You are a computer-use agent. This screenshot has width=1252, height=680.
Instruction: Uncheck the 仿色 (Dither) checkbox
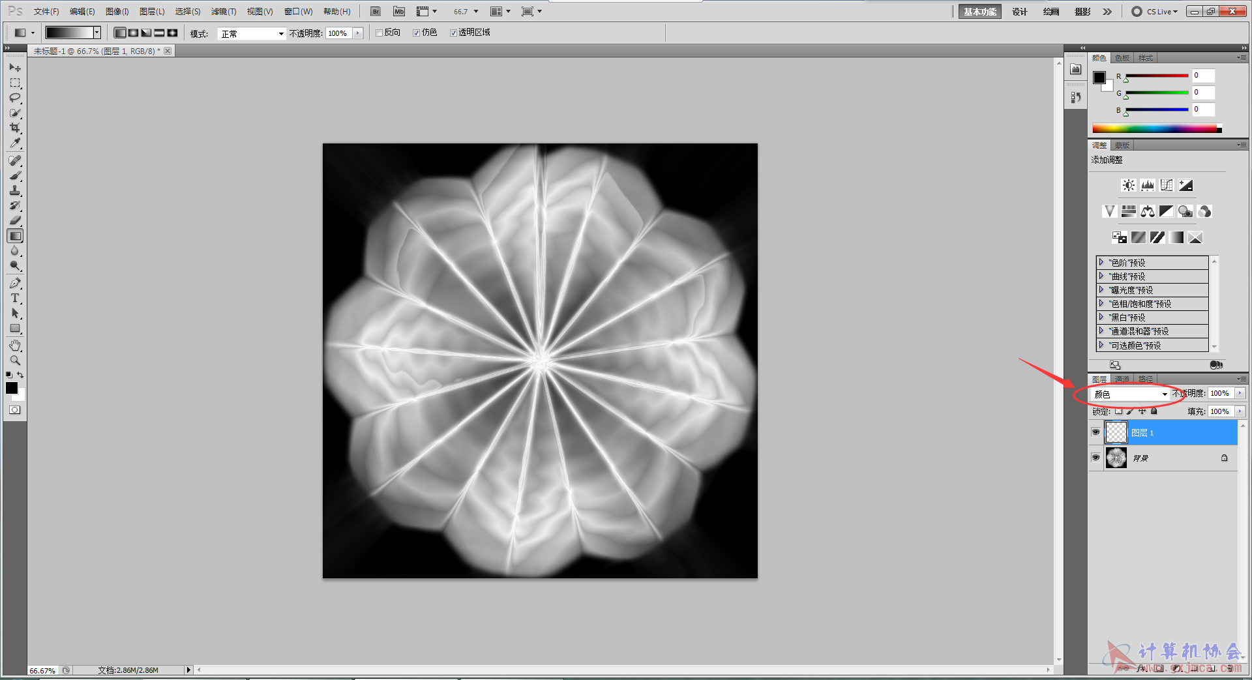tap(416, 33)
